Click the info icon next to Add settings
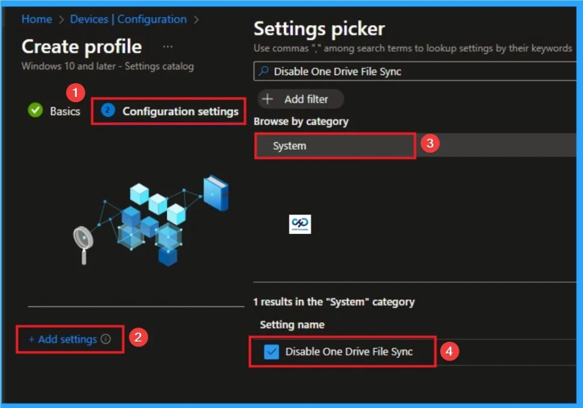 106,339
